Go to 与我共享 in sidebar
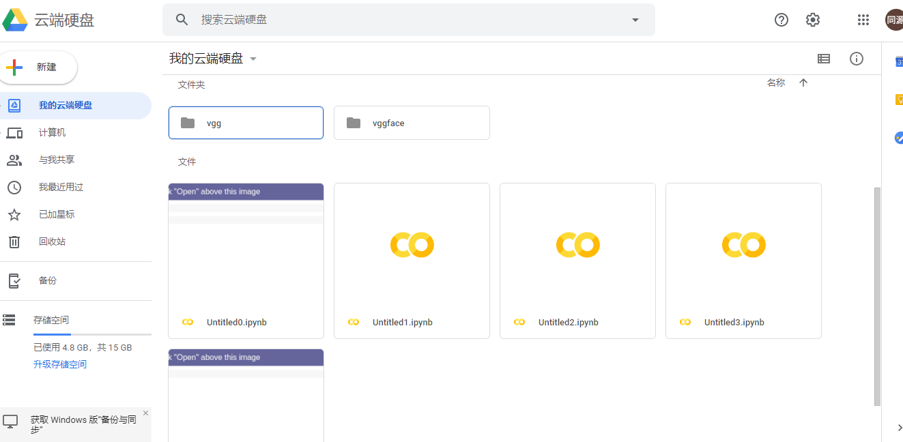Viewport: 903px width, 442px height. point(57,160)
